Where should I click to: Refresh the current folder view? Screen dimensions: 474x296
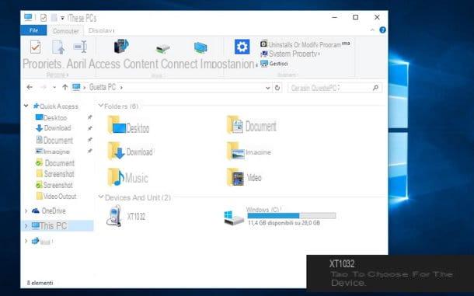(x=277, y=88)
